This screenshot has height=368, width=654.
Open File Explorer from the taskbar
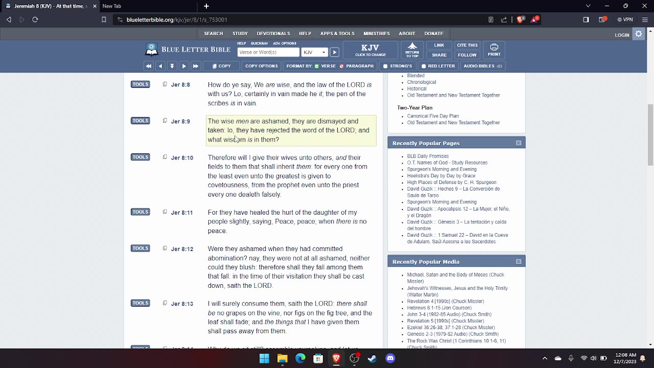click(282, 358)
